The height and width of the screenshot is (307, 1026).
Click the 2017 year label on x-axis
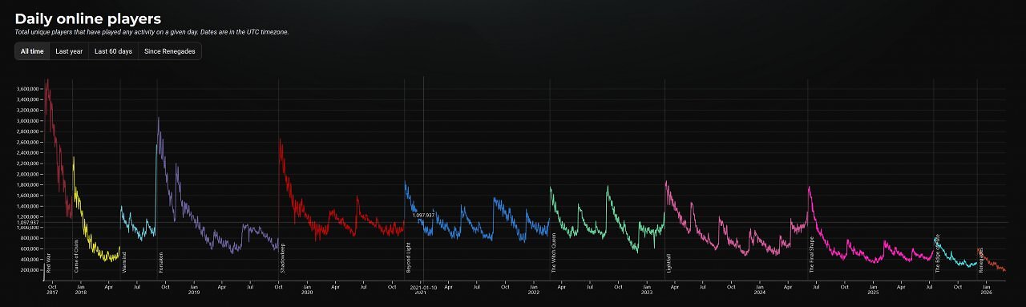coord(52,292)
